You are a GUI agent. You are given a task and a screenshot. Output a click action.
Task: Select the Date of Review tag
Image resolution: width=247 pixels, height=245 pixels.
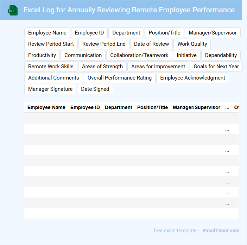click(x=151, y=44)
